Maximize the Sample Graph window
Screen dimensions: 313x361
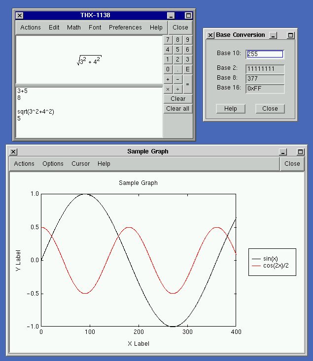[x=300, y=152]
